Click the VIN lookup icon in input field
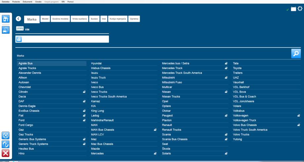The height and width of the screenshot is (162, 304). (x=19, y=39)
